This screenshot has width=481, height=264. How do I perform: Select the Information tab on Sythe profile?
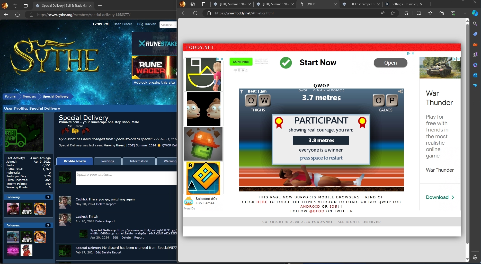139,161
